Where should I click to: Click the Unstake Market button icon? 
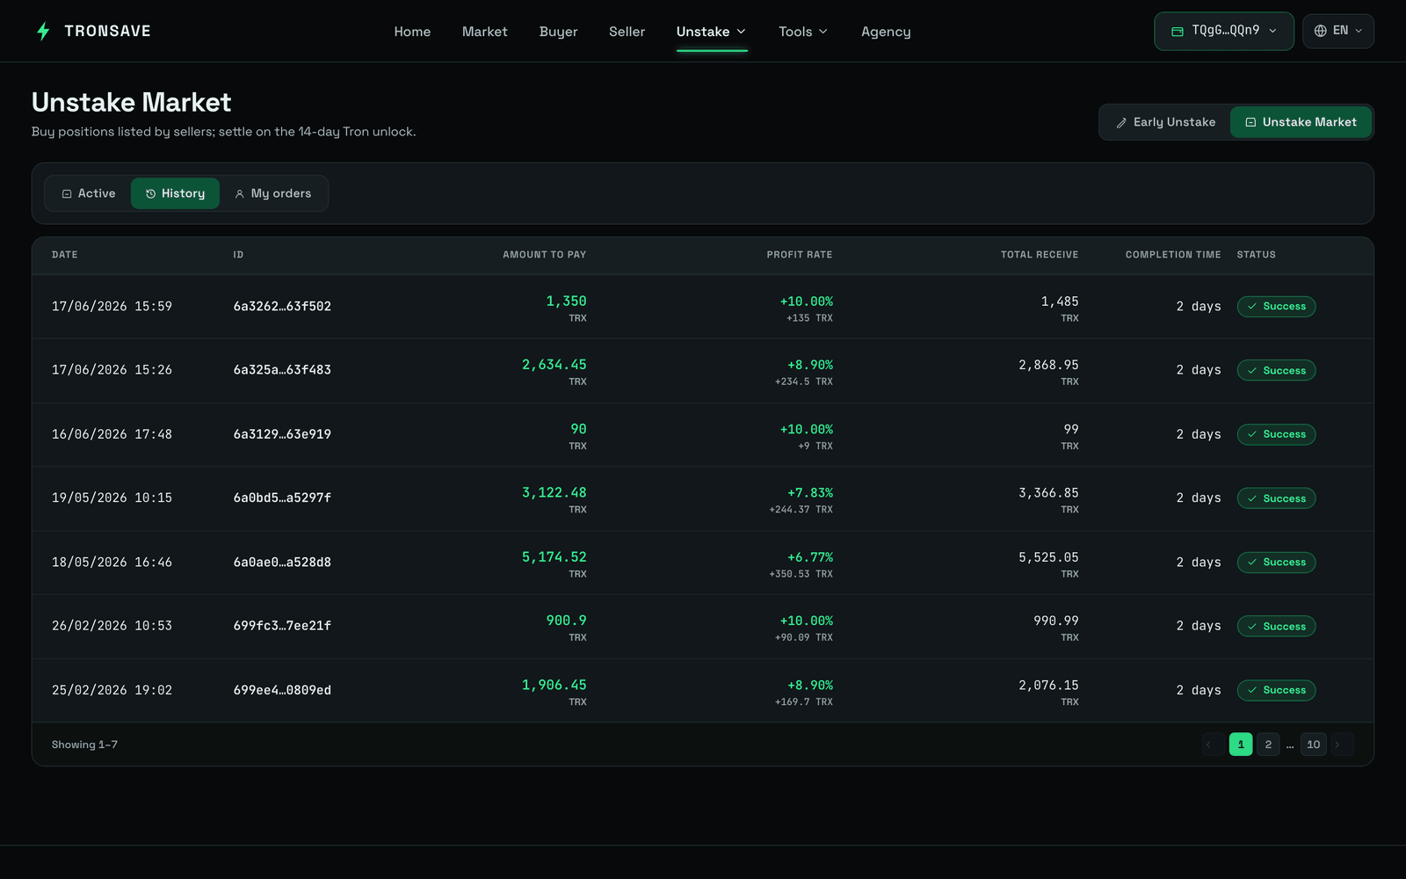(x=1250, y=123)
